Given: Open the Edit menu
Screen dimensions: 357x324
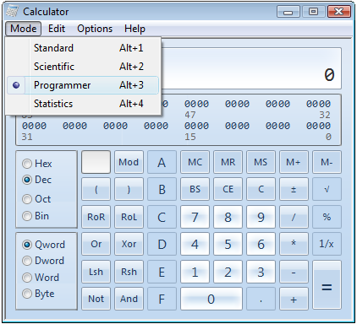Looking at the screenshot, I should [57, 29].
